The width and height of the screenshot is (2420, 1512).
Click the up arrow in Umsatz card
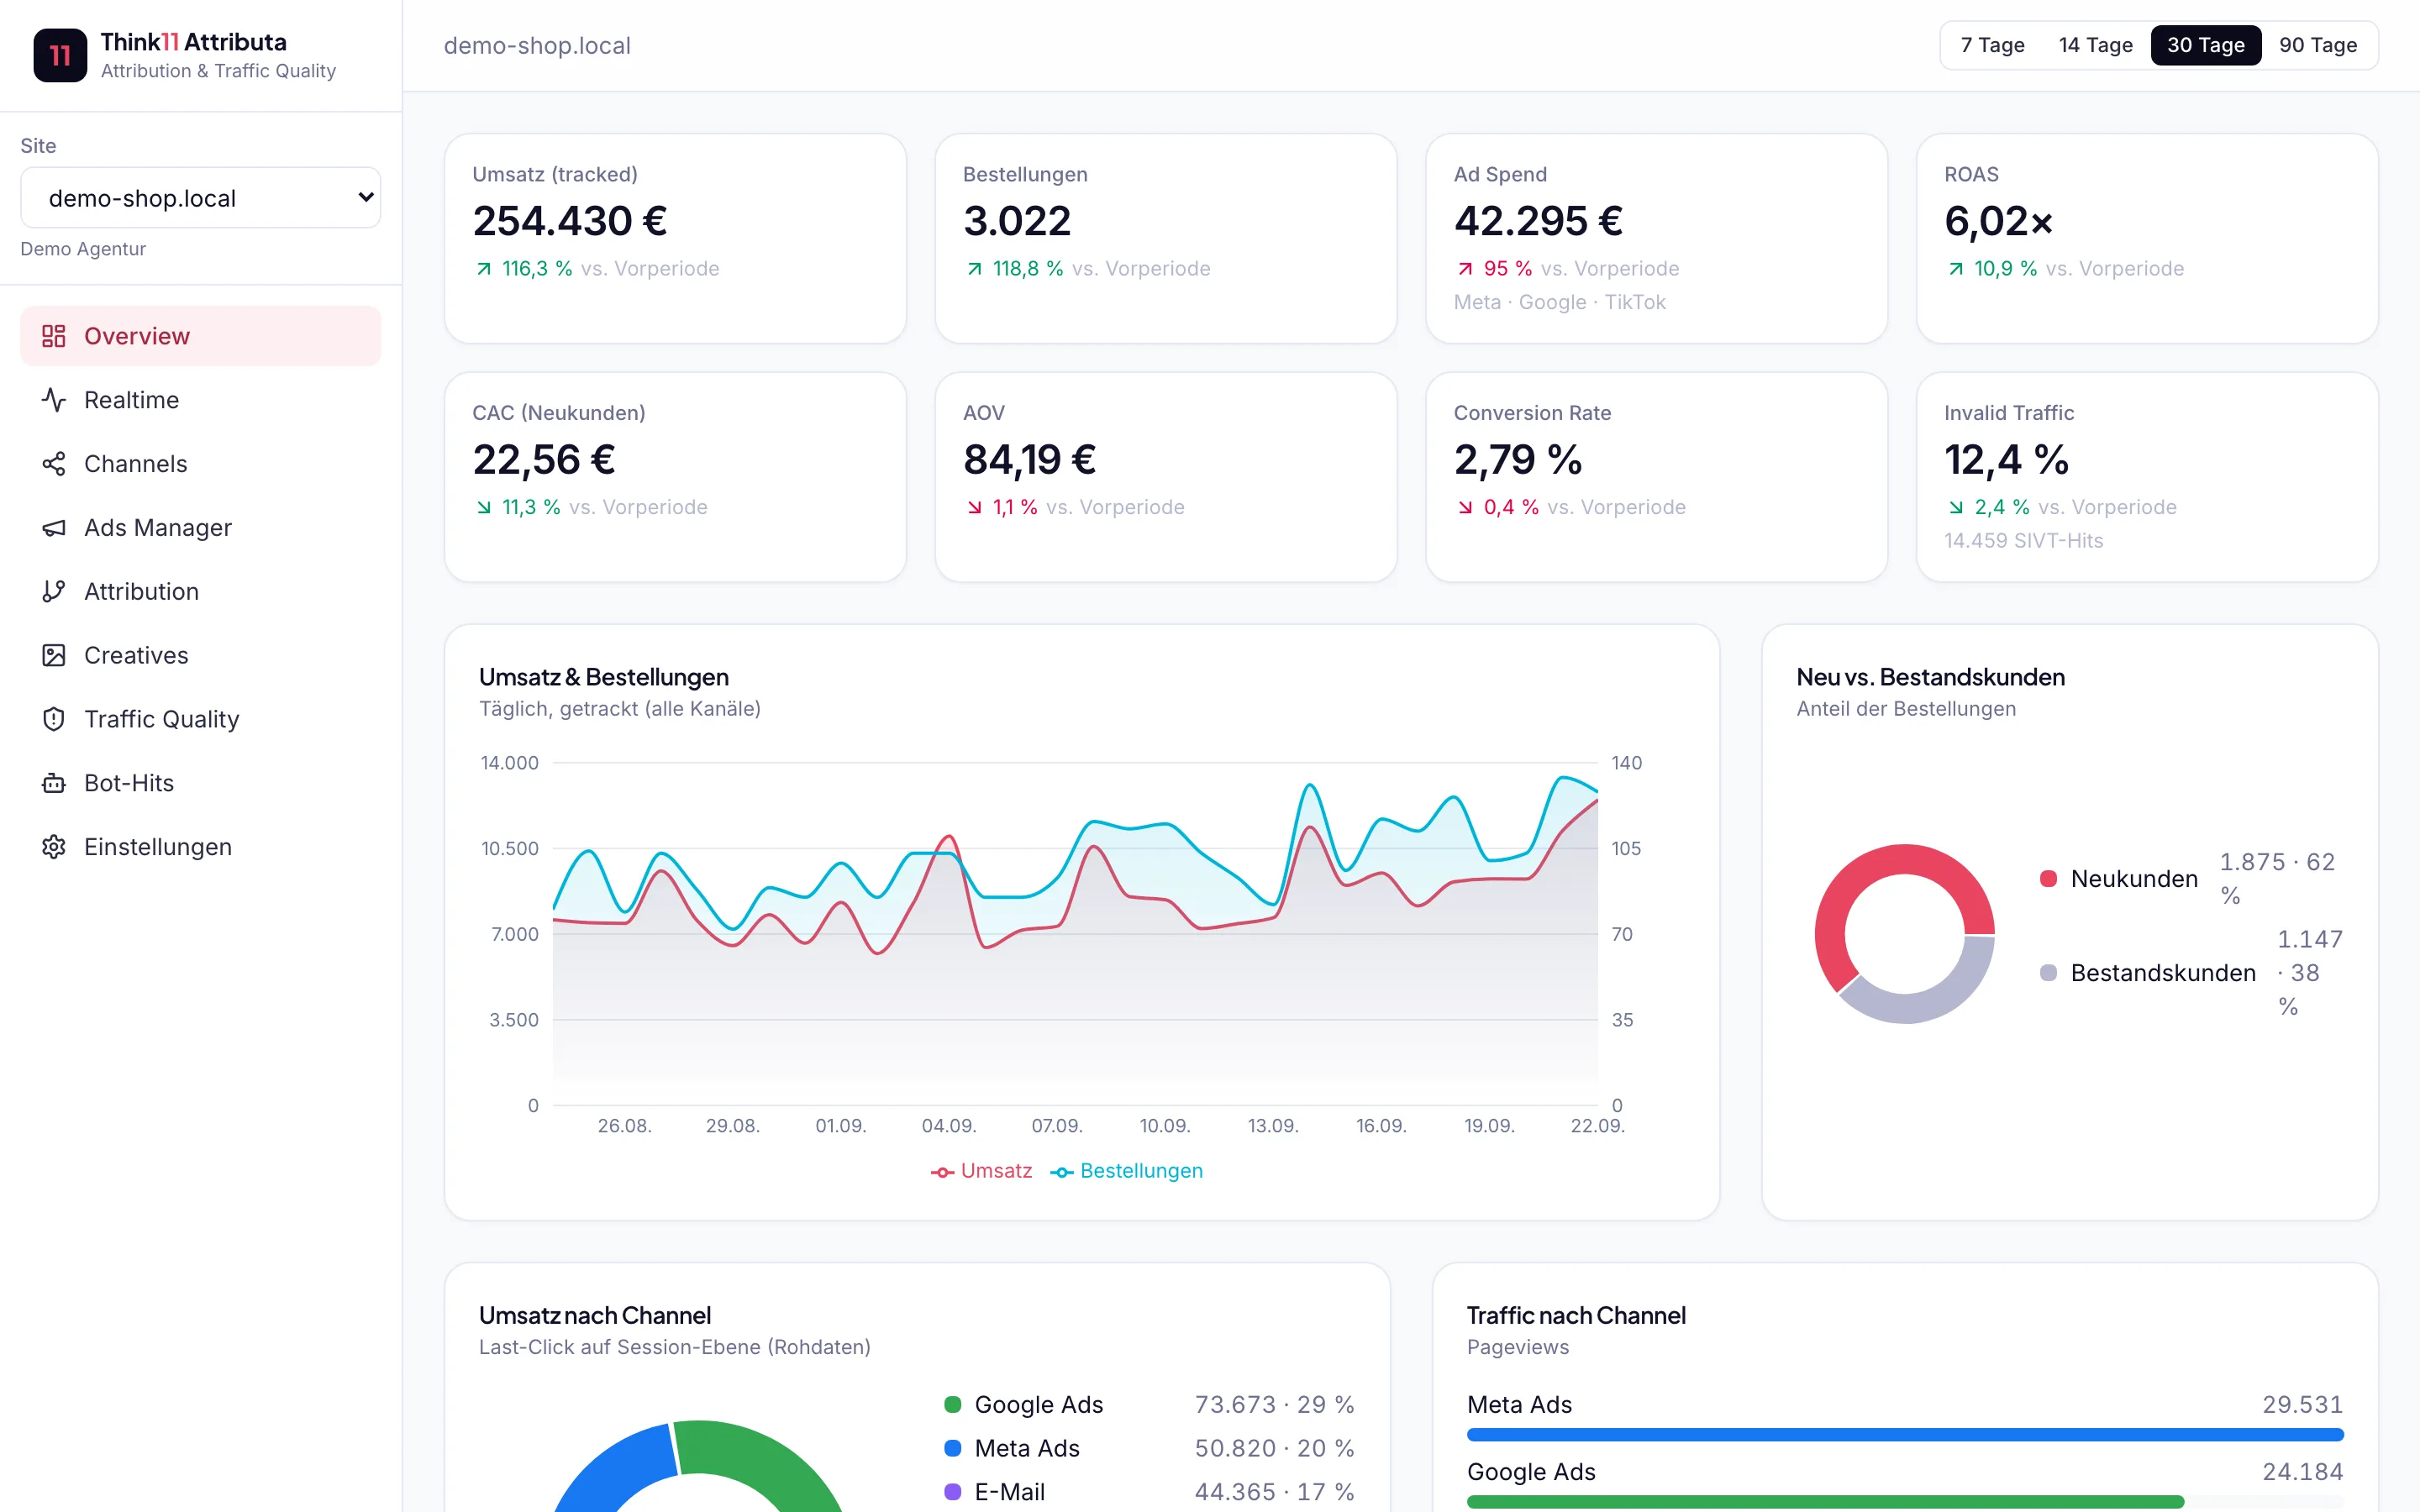484,269
